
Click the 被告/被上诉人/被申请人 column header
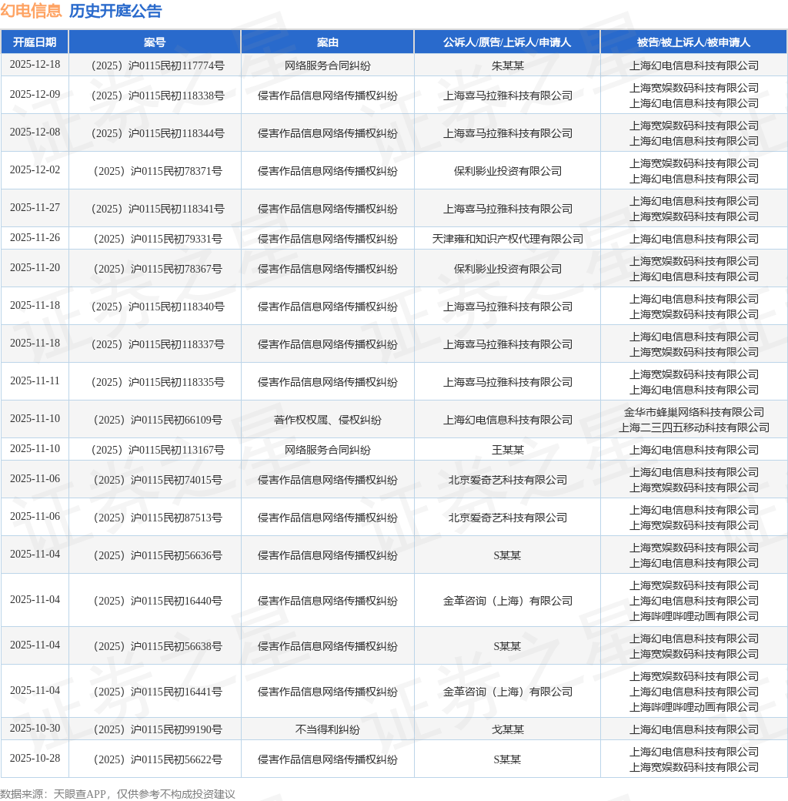click(693, 42)
